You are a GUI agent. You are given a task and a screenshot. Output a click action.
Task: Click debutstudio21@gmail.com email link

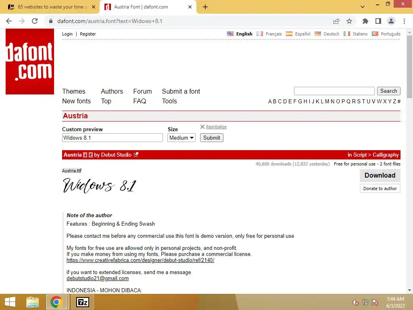pos(98,279)
